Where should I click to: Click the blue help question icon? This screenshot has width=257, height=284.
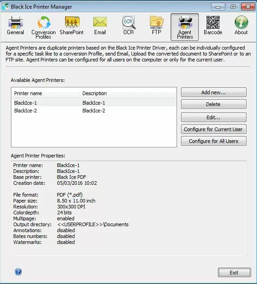18,272
